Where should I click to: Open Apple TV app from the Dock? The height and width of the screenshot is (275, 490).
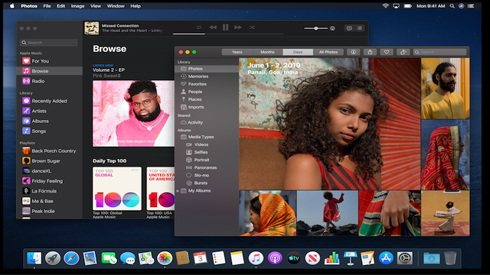point(294,258)
